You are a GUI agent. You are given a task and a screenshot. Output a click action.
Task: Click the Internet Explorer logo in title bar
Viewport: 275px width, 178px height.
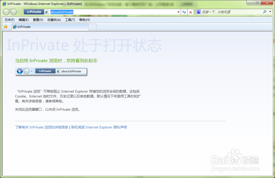pos(4,4)
